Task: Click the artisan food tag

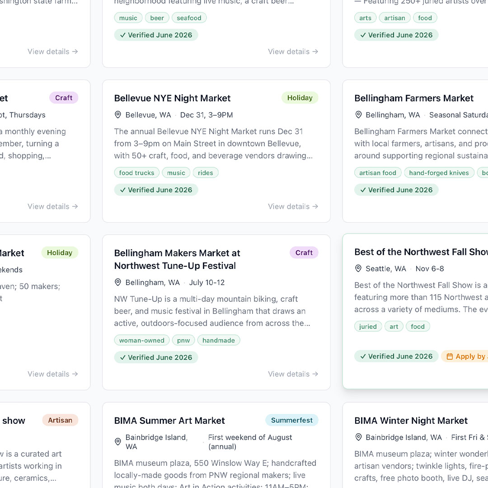Action: click(x=377, y=173)
